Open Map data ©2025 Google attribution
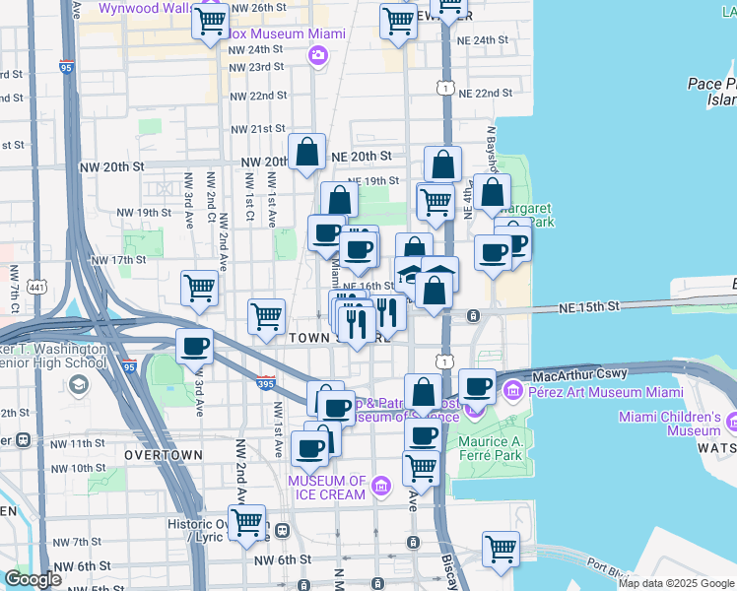The width and height of the screenshot is (737, 591). click(676, 583)
